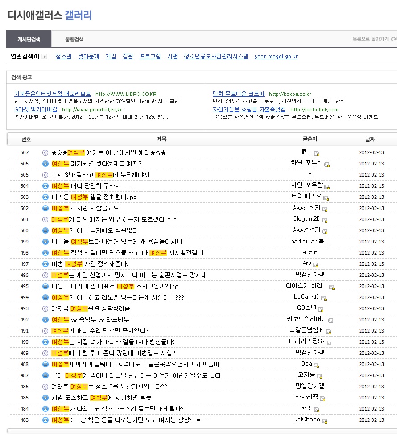Click the gallog icon beside LoCal~♬
This screenshot has width=397, height=436.
tap(324, 298)
